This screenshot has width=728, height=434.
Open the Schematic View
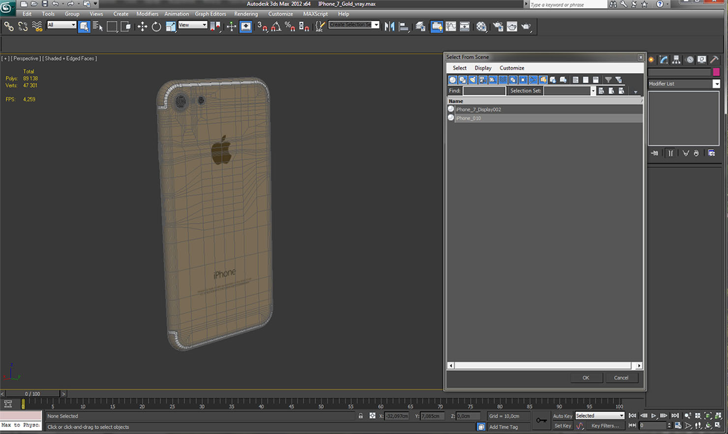coord(464,27)
